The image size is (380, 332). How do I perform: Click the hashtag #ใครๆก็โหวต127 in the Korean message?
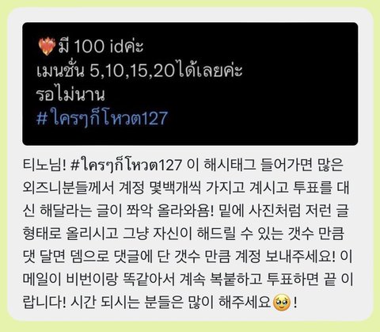coord(127,165)
